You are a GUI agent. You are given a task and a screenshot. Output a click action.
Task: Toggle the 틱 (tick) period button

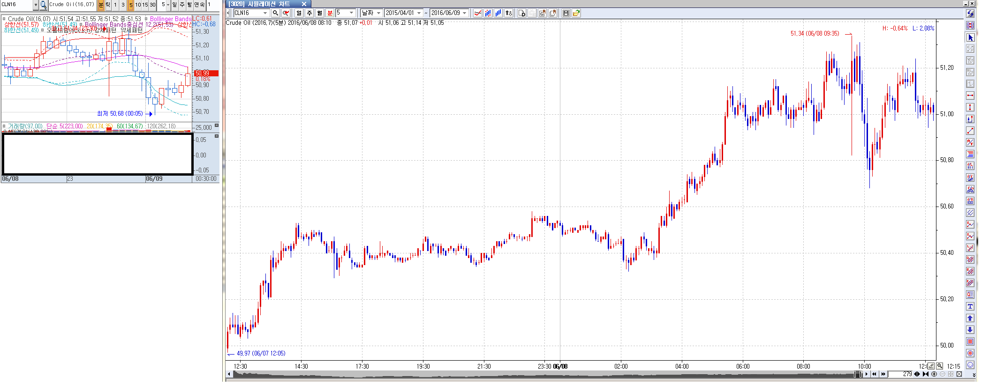[x=108, y=5]
